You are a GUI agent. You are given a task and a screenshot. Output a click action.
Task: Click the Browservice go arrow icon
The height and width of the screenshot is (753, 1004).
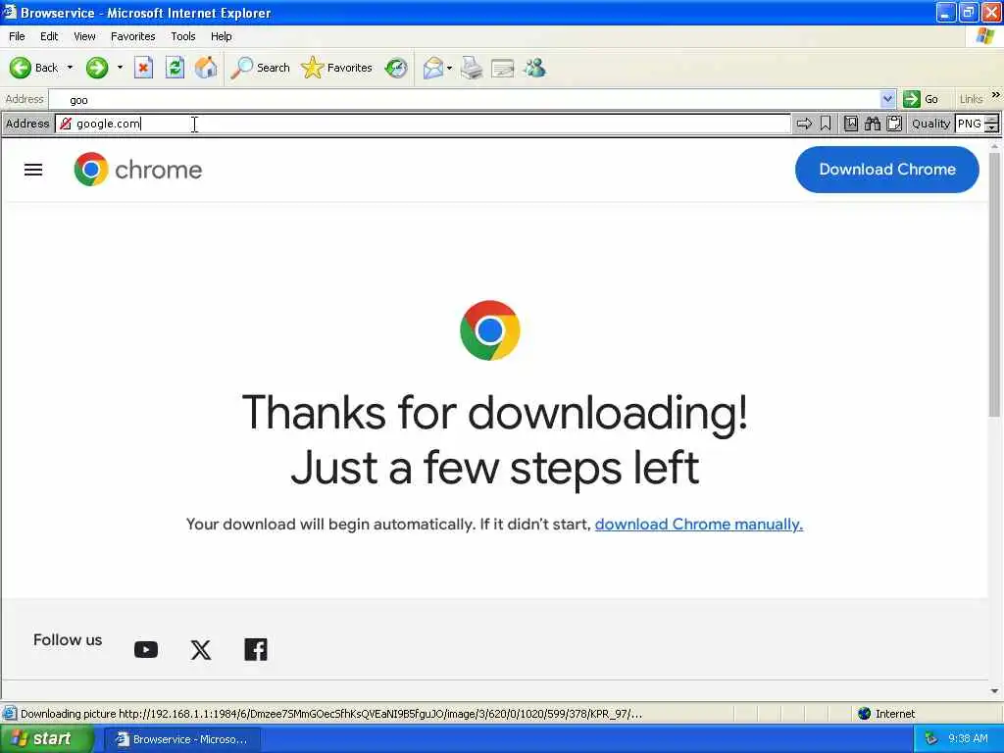(804, 124)
